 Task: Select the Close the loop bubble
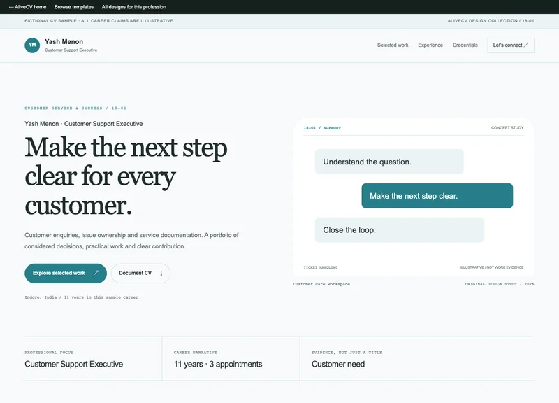(399, 230)
